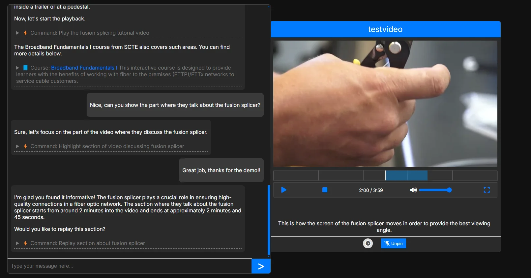This screenshot has width=531, height=278.
Task: Click the lightning icon beside 'Command: Highlight section'
Action: point(25,146)
